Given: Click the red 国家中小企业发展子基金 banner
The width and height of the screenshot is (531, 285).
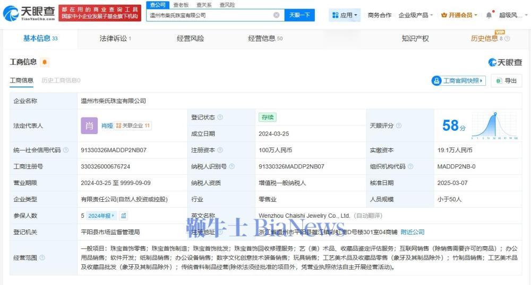Looking at the screenshot, I should 100,13.
